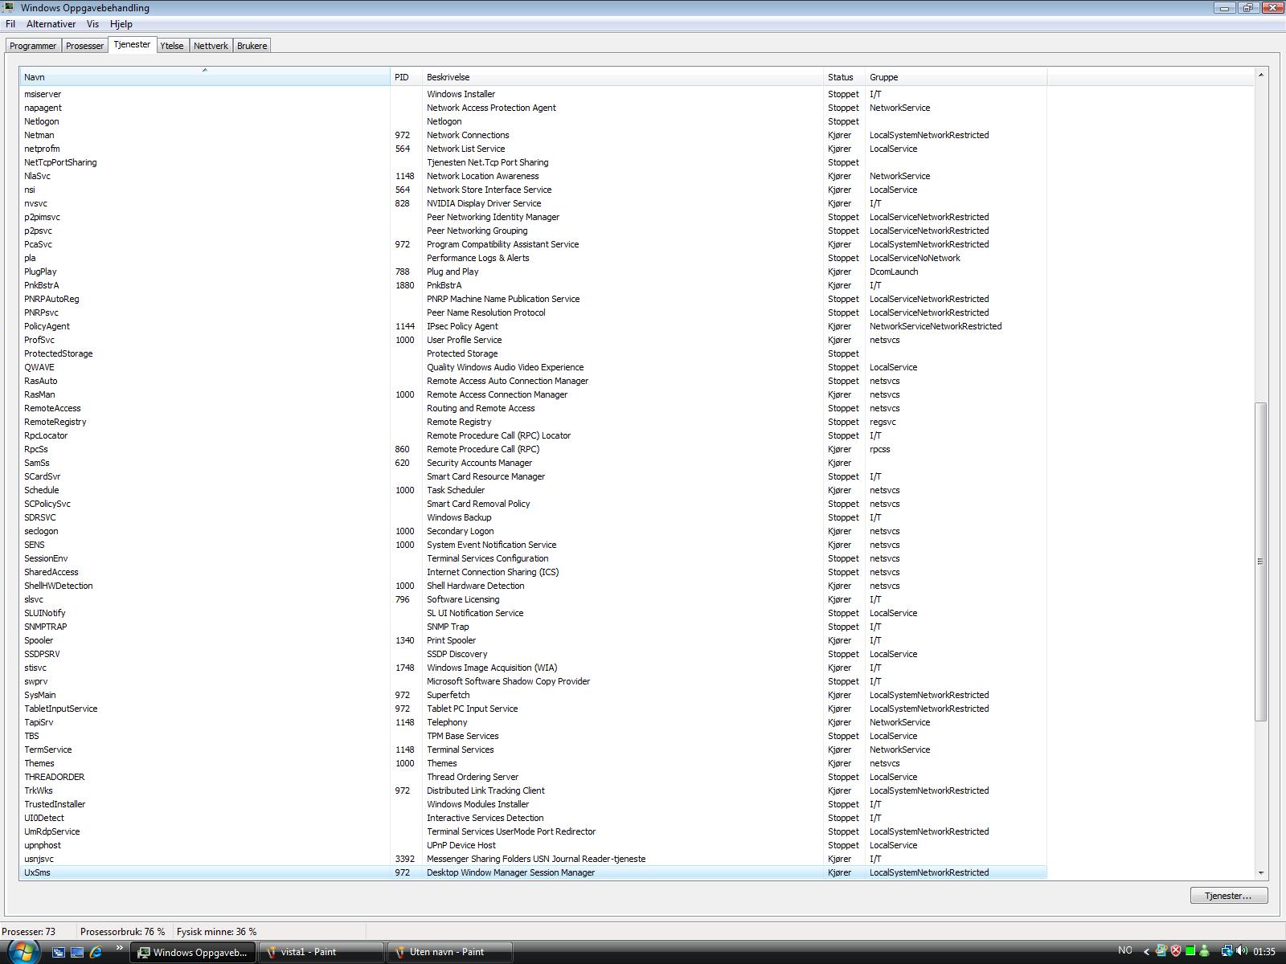Screen dimensions: 1286x964
Task: Click the SamSs Security Accounts Manager row
Action: (x=533, y=463)
